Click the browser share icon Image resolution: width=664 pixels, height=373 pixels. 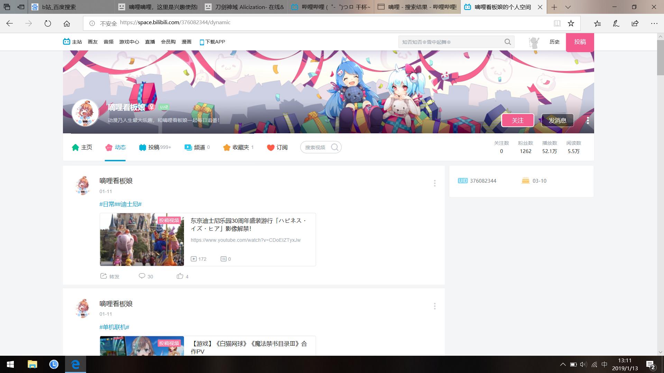pyautogui.click(x=635, y=23)
